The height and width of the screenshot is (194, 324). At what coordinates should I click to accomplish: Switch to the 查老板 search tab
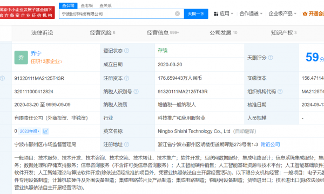pos(87,5)
